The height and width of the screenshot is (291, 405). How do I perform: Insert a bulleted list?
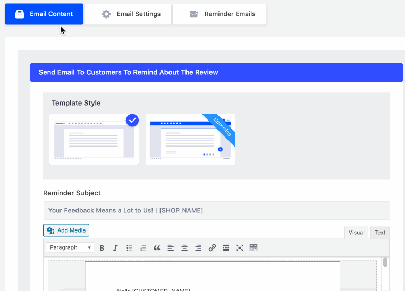click(129, 247)
